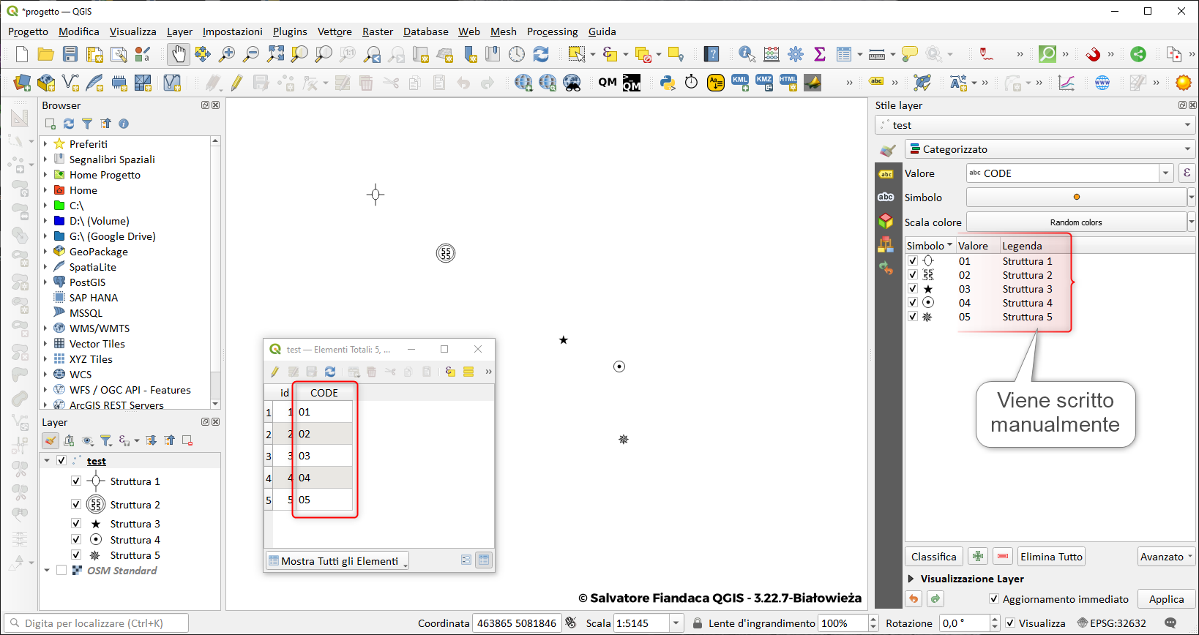
Task: Disable Aggiornamento immediato checkbox
Action: pos(993,599)
